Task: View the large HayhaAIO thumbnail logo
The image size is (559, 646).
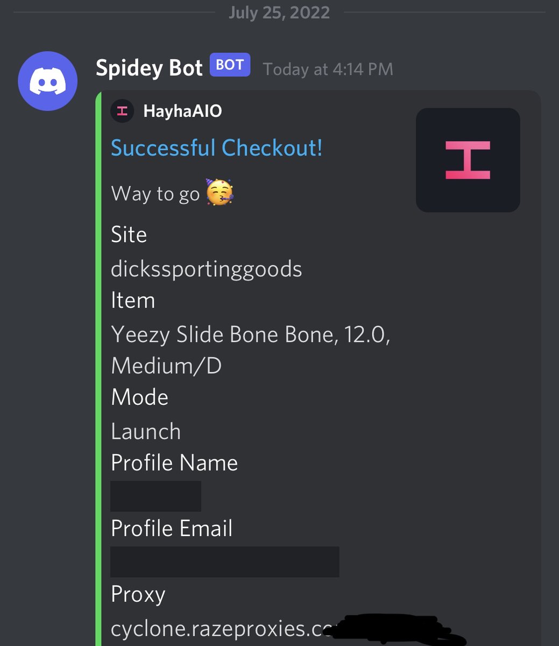Action: point(468,160)
